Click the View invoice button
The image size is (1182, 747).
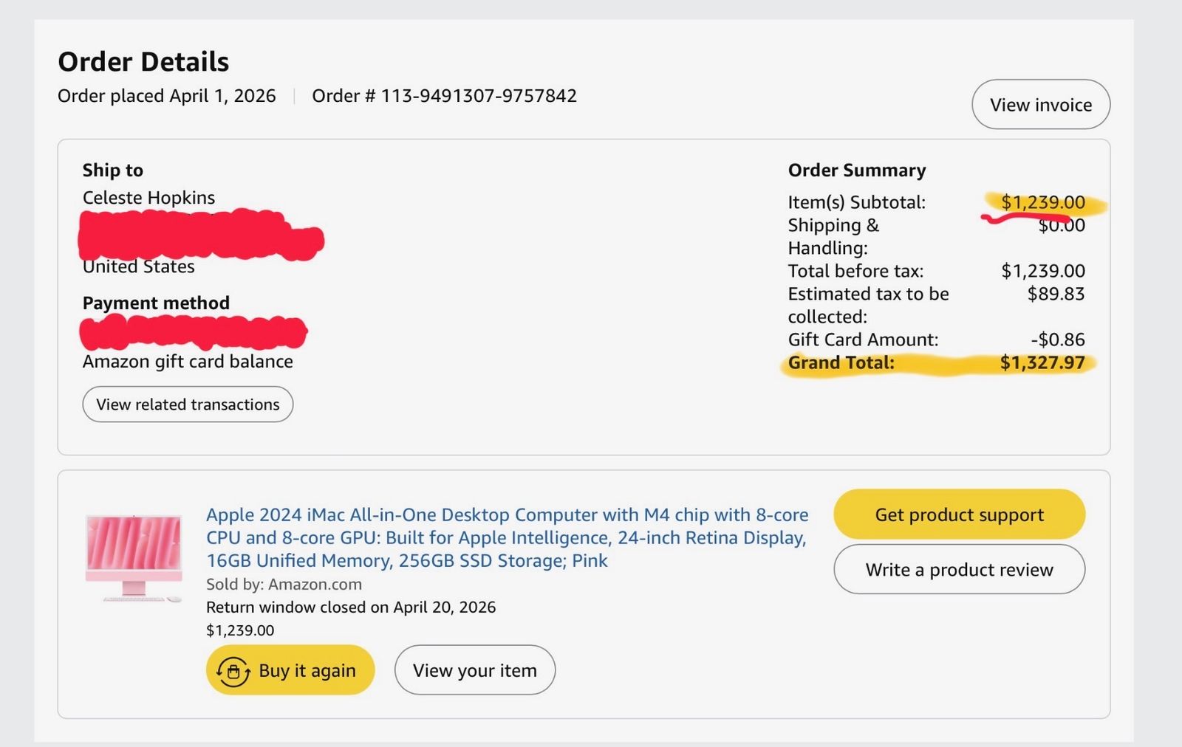pos(1041,105)
